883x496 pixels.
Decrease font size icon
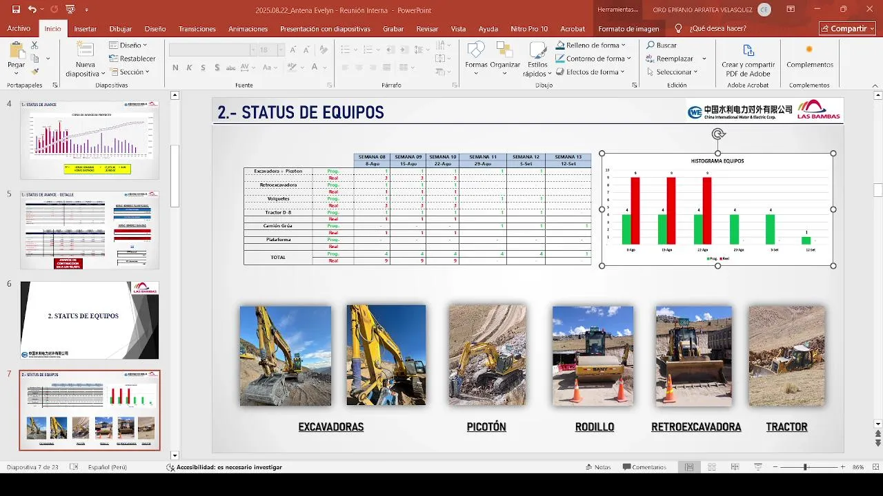[306, 50]
